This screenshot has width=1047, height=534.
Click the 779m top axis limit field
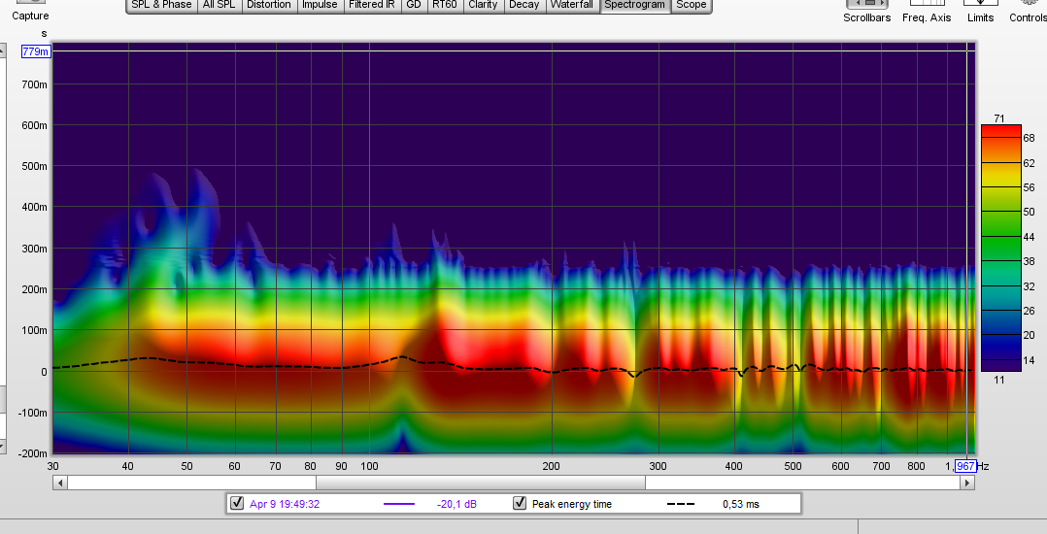tap(36, 51)
